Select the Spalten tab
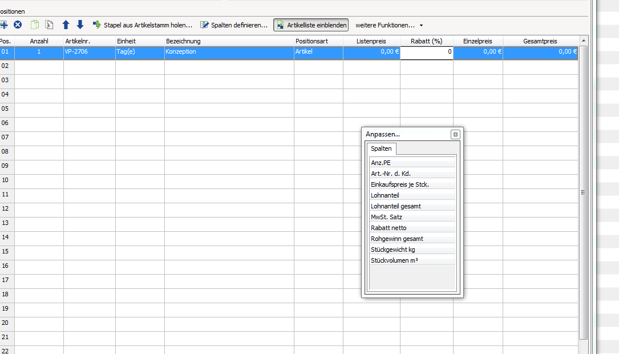Image resolution: width=619 pixels, height=354 pixels. [381, 148]
